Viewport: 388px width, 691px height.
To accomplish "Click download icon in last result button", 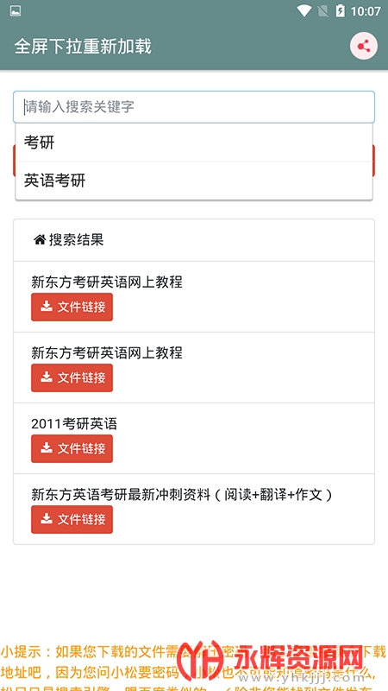I will [x=47, y=519].
